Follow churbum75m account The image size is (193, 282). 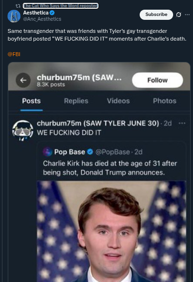(158, 80)
